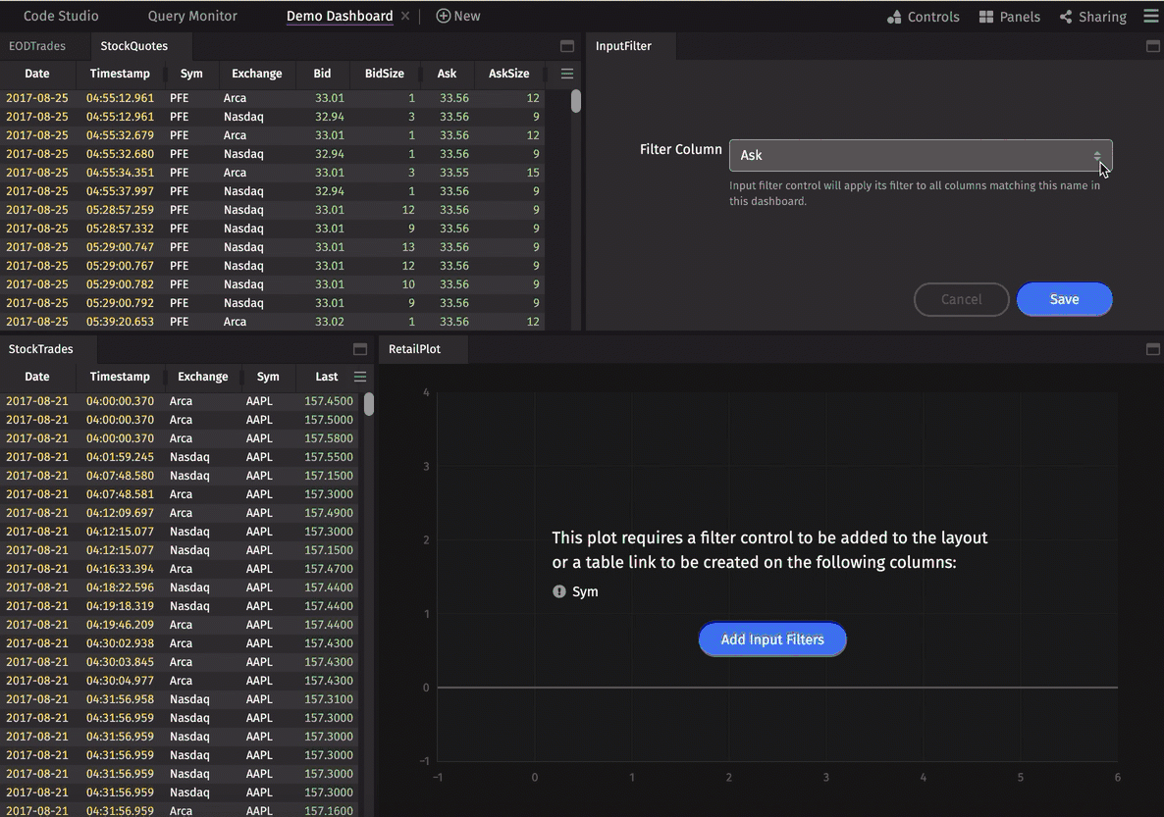Open StockQuotes table options menu

(x=566, y=74)
